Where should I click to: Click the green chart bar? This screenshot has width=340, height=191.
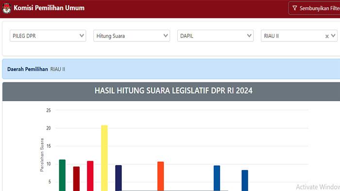pyautogui.click(x=62, y=175)
